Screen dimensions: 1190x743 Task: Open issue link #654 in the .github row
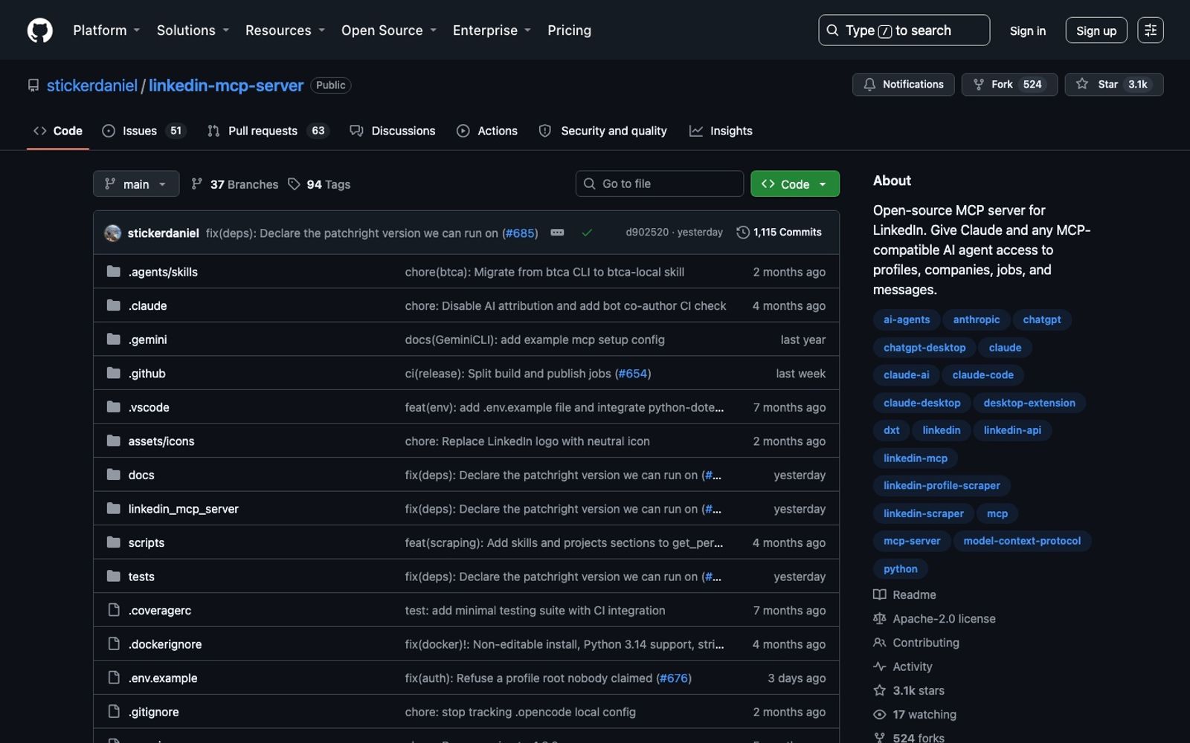632,374
